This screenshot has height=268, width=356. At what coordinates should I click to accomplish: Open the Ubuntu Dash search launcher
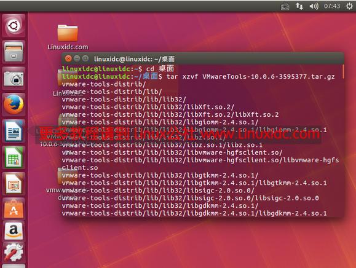coord(14,26)
